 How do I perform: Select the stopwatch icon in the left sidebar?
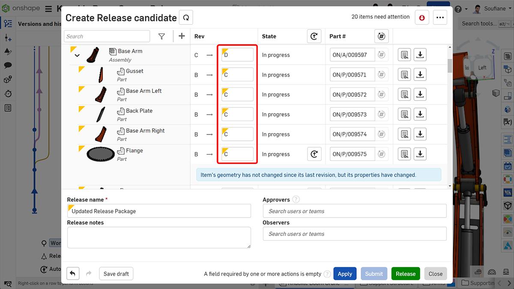click(x=8, y=93)
